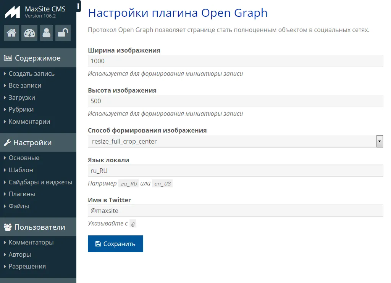The image size is (391, 283).
Task: Navigate to Плагины settings
Action: tap(22, 194)
